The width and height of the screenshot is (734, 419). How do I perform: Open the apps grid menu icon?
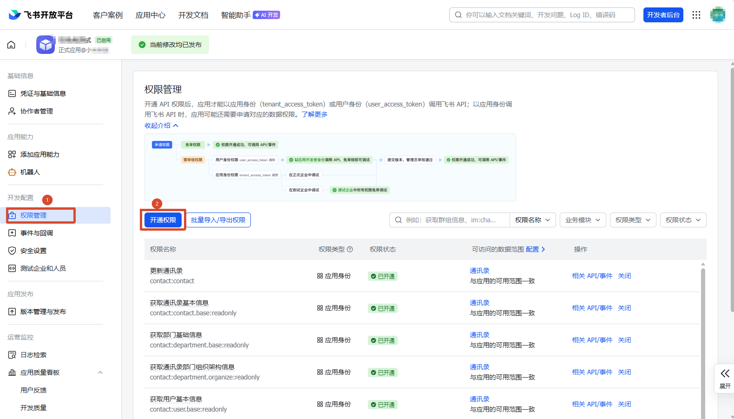696,15
